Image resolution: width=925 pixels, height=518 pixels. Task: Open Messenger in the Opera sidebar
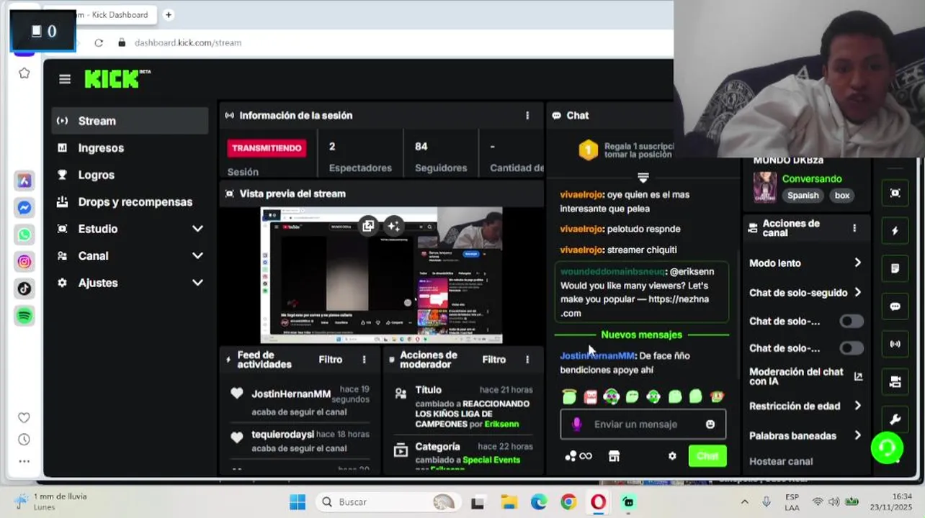click(24, 208)
